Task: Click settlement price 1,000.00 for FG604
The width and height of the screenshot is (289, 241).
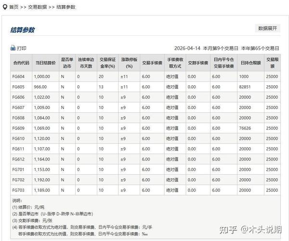Action: (x=42, y=77)
